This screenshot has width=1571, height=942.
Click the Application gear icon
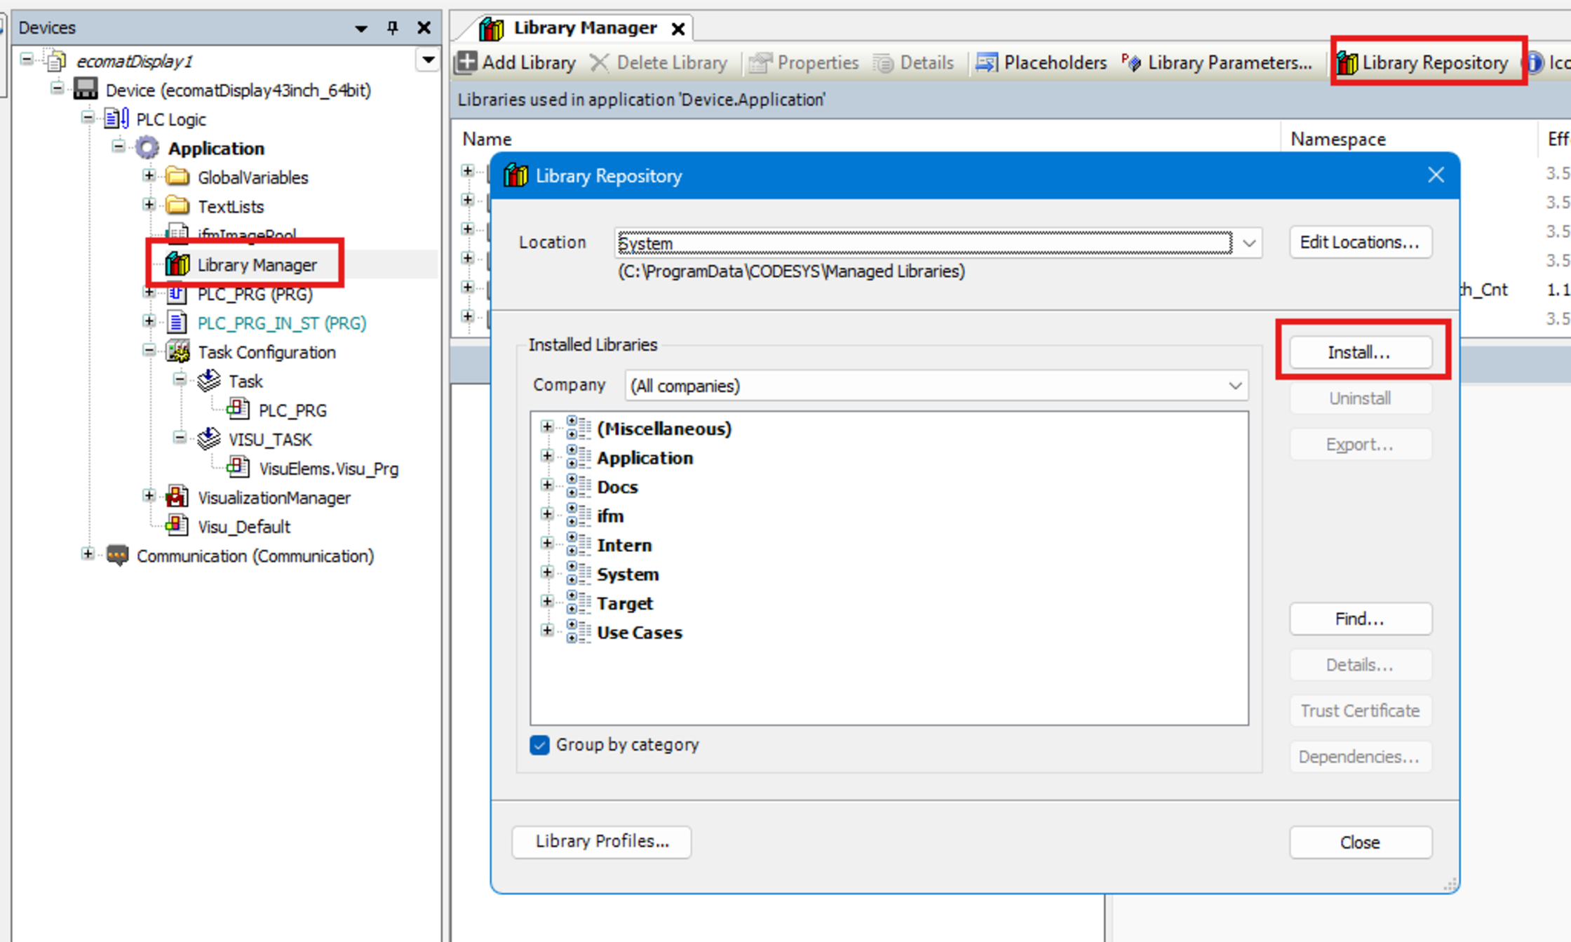pos(147,148)
